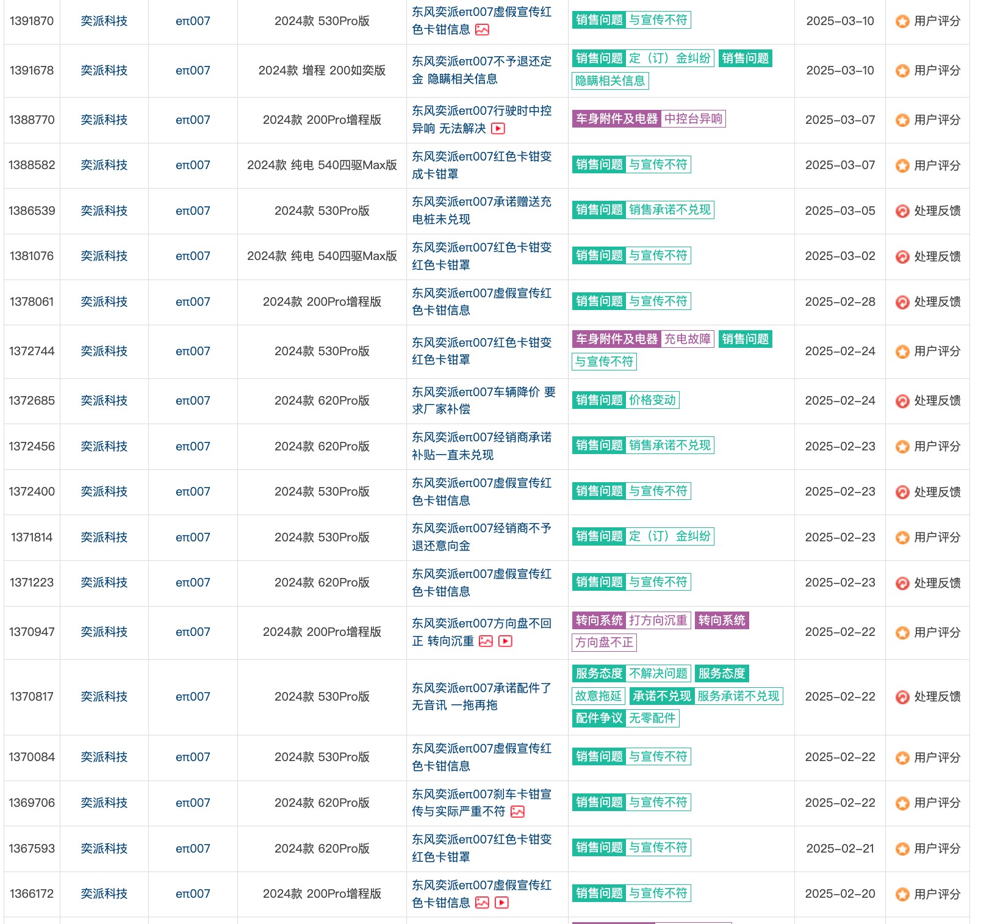Click eπ007 model link in row 1381076
The image size is (1003, 924).
193,256
